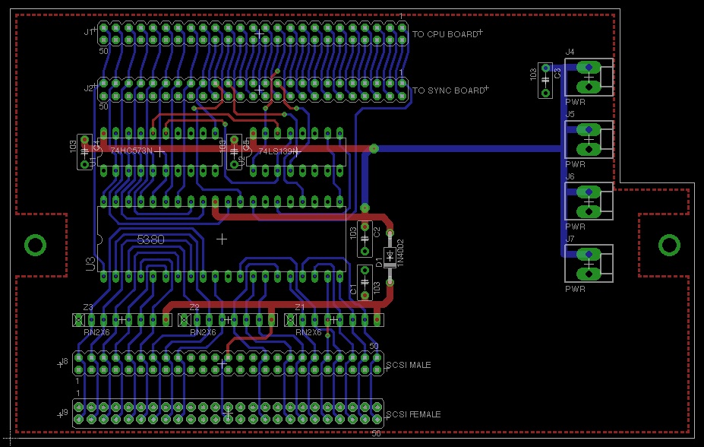Screen dimensions: 704x447
Task: Select the J4 power connector
Action: [589, 77]
